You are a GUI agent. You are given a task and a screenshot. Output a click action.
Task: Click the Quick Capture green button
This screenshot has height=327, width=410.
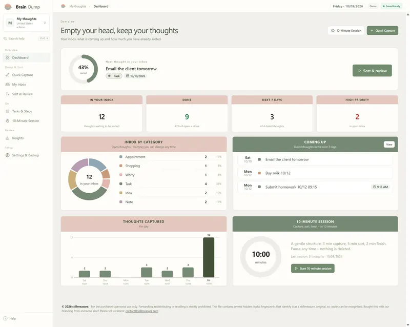coord(382,31)
